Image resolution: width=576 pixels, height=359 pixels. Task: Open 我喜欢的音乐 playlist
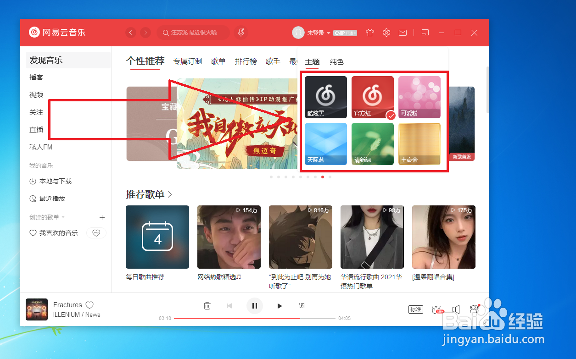(54, 233)
